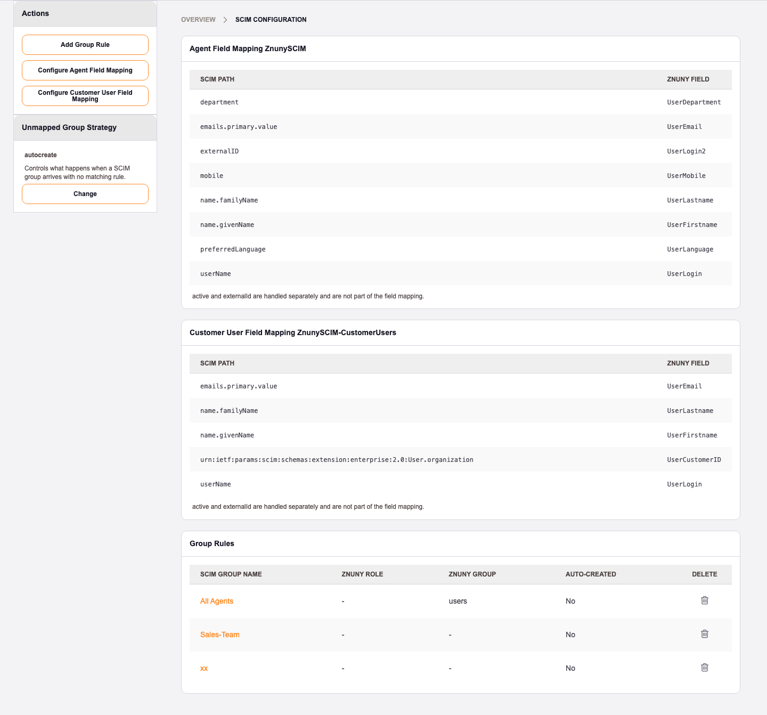Click Customer User Field Mapping title
The height and width of the screenshot is (715, 767).
coord(293,332)
